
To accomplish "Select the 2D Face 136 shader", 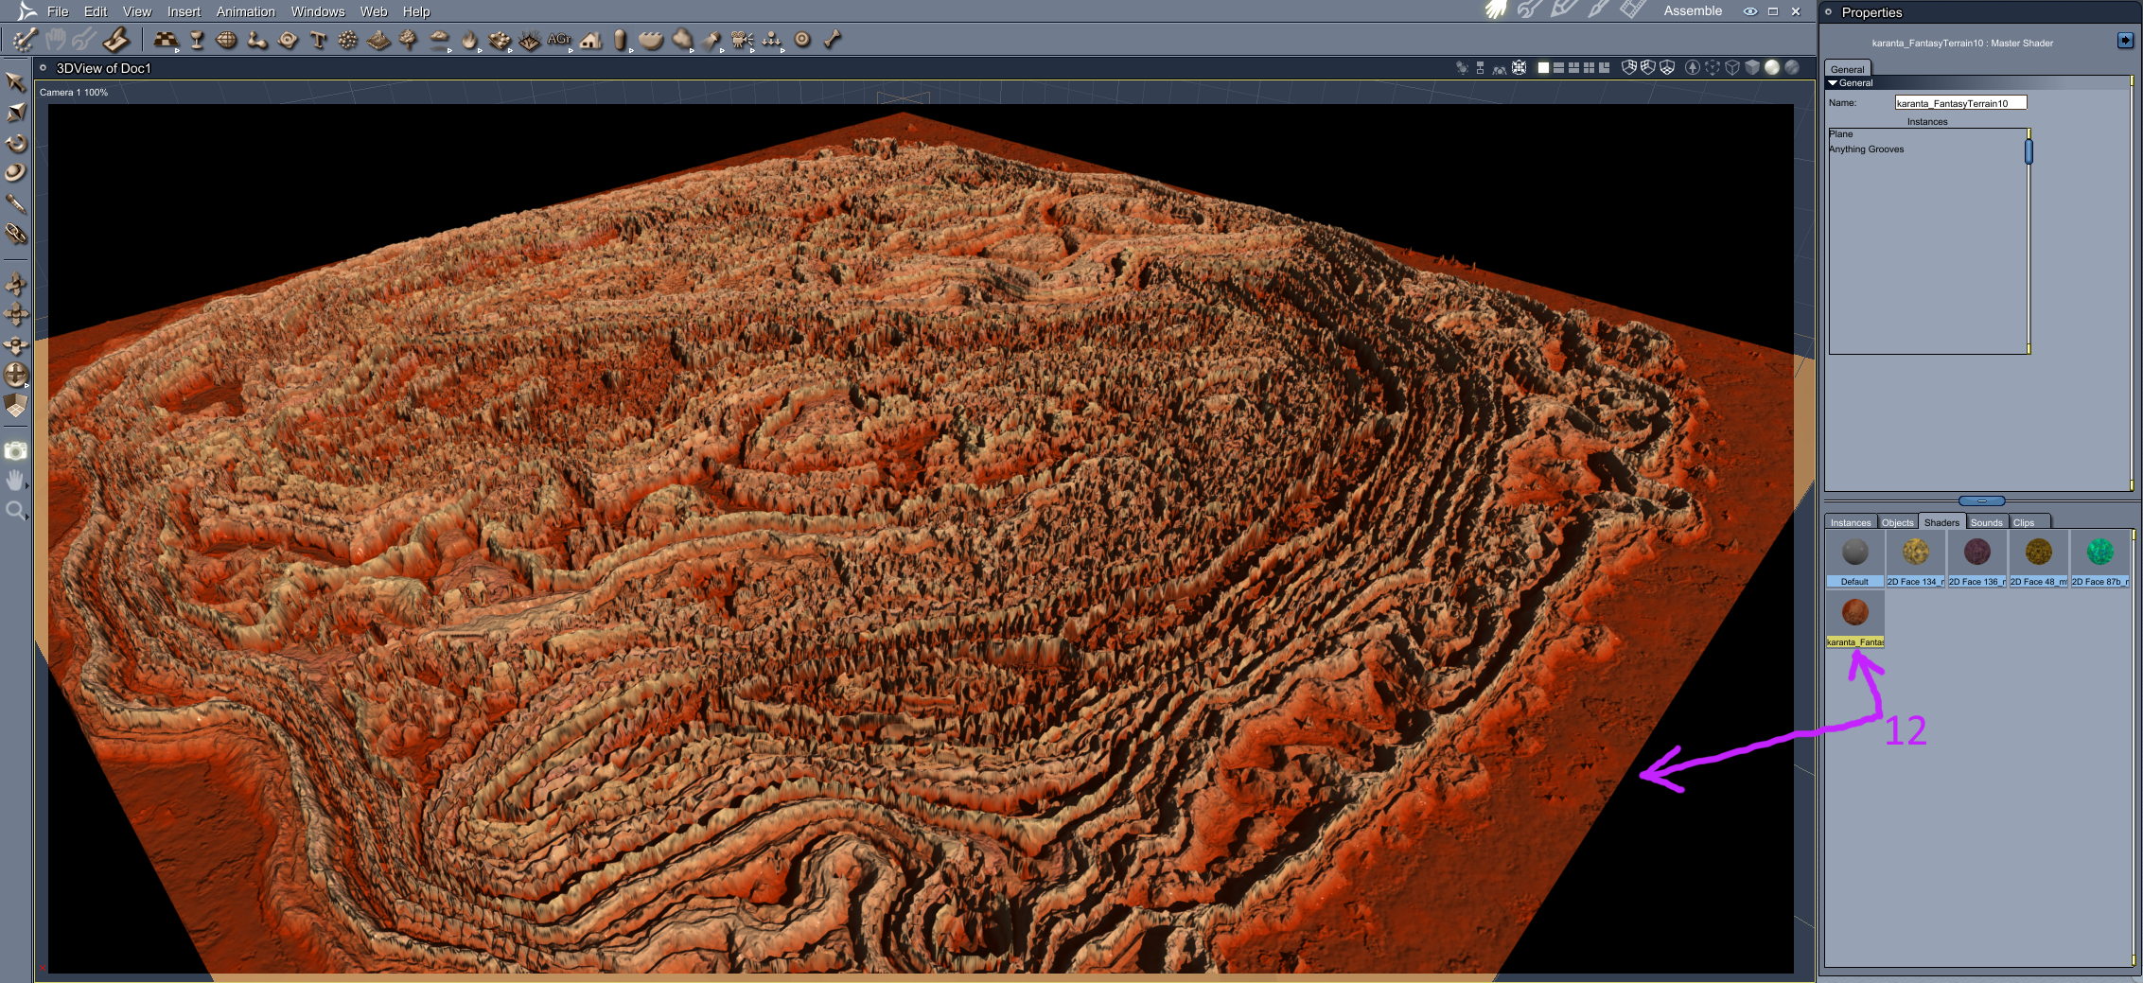I will [1977, 559].
